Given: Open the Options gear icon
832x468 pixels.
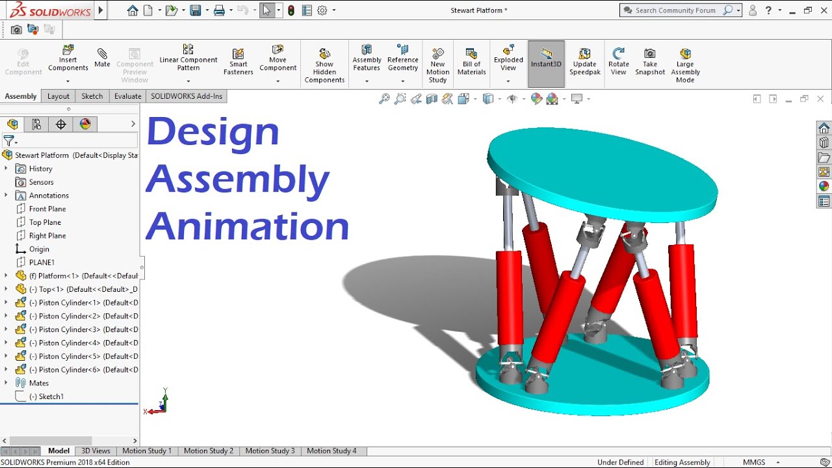Looking at the screenshot, I should tap(322, 10).
